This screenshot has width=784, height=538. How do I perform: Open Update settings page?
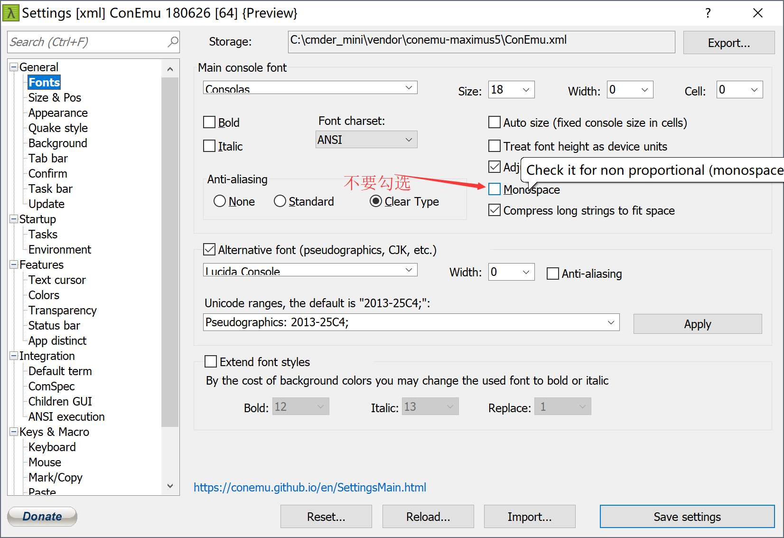point(46,204)
